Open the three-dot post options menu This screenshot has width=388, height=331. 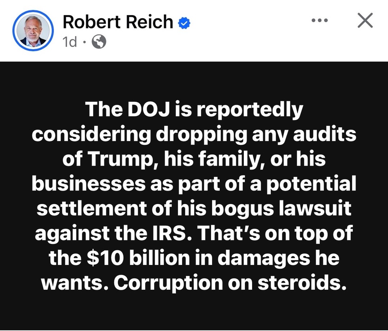[x=320, y=20]
